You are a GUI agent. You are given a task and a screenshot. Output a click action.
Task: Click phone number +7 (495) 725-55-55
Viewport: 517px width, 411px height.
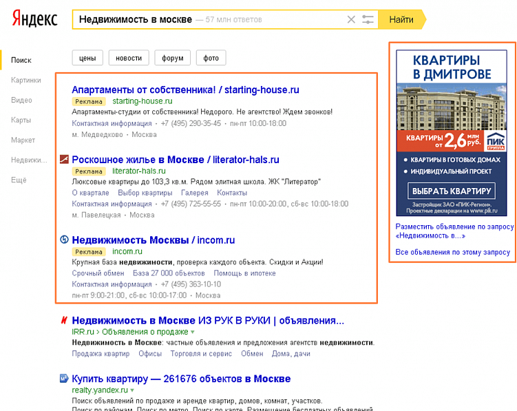pos(191,204)
